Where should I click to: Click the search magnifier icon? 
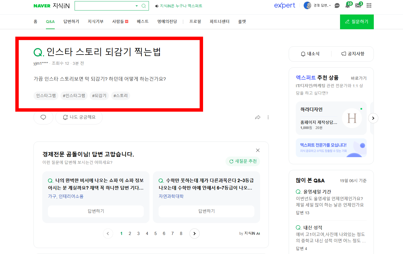(144, 6)
